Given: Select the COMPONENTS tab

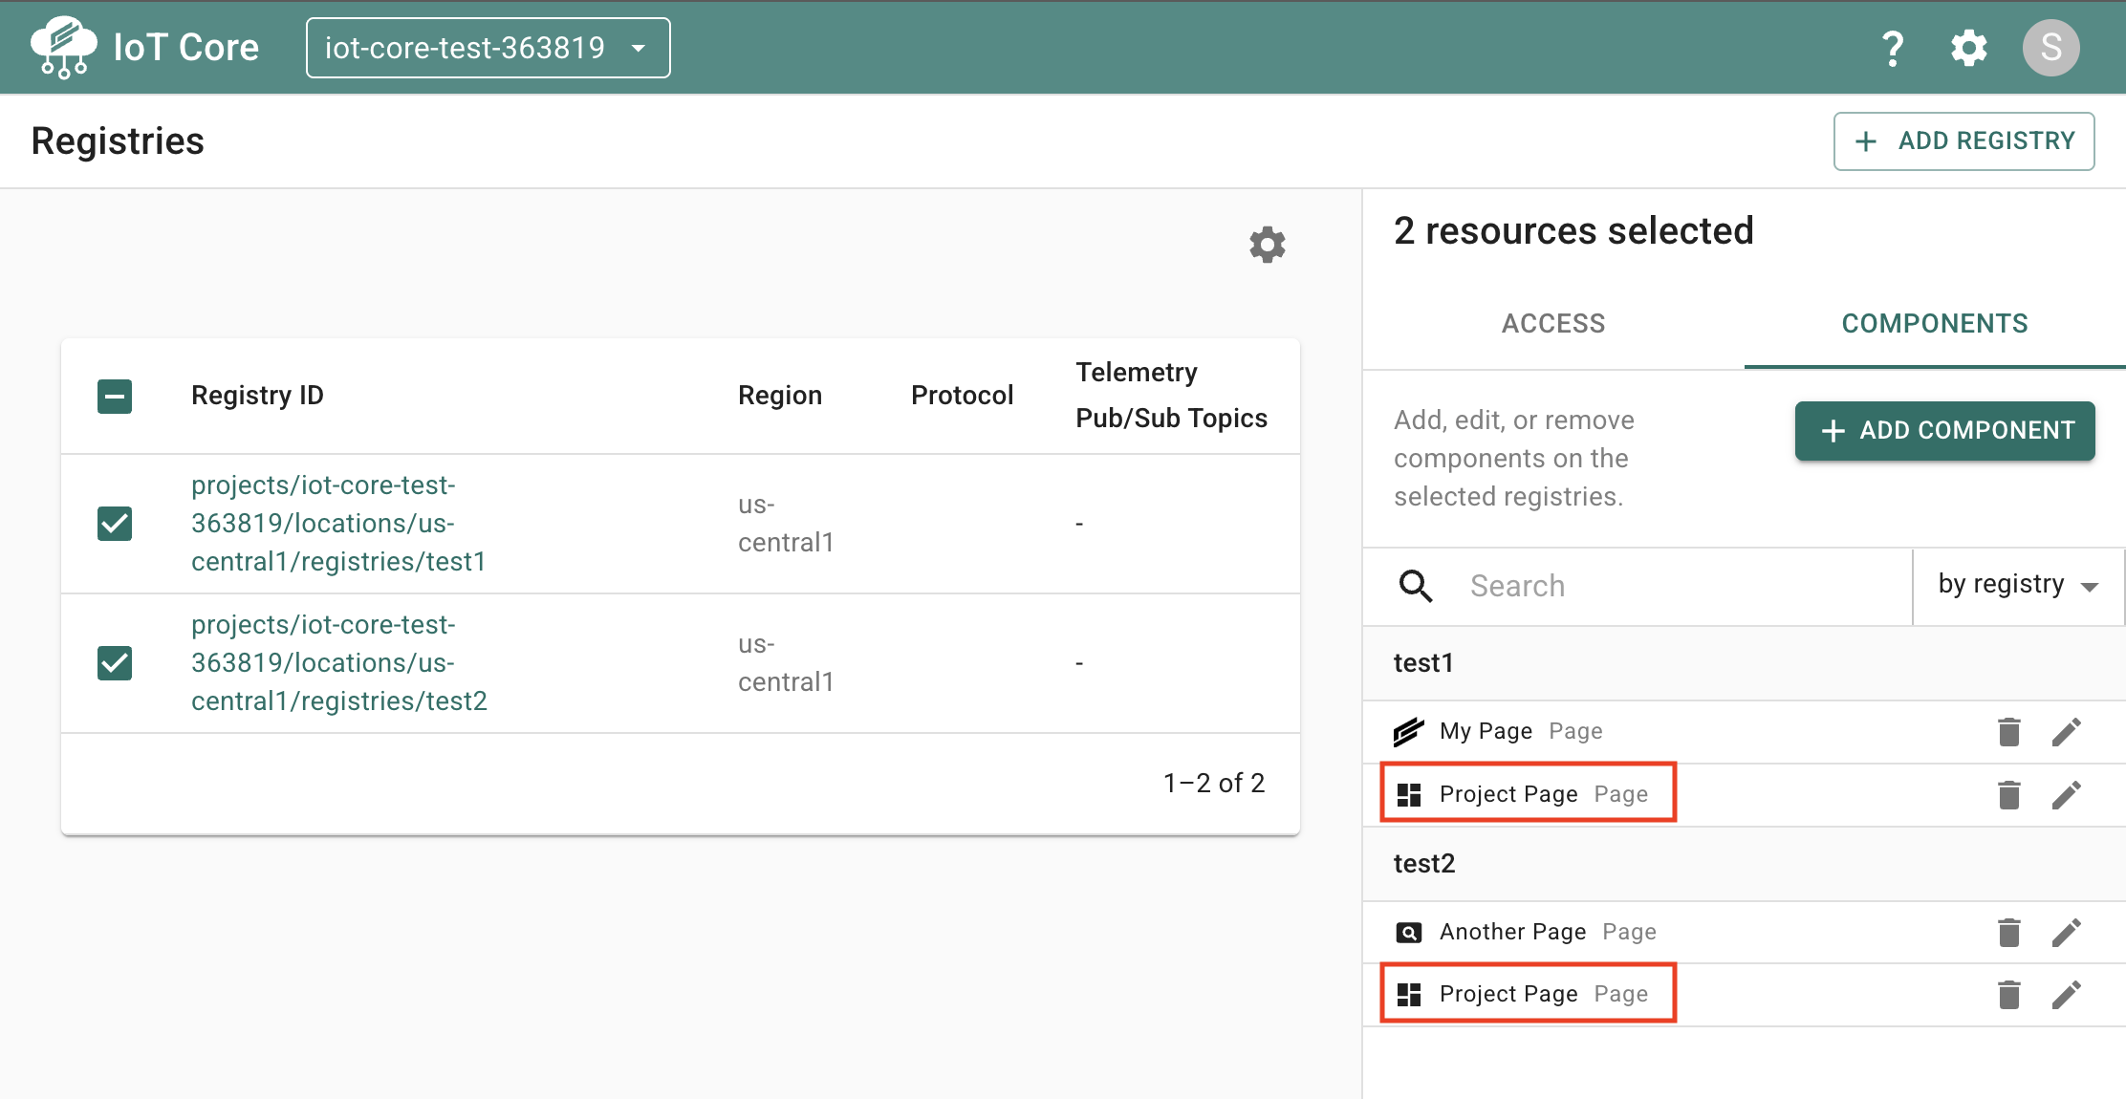Looking at the screenshot, I should (1935, 324).
